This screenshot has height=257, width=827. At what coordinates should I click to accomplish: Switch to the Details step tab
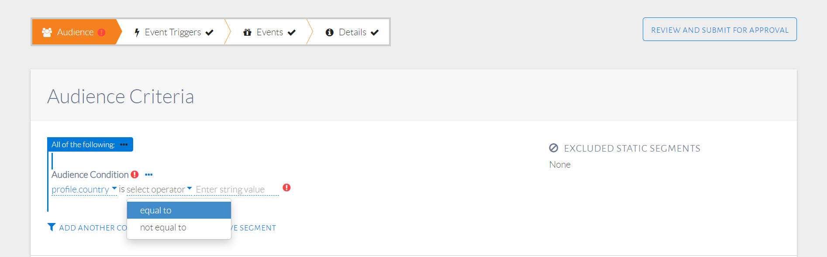[352, 32]
